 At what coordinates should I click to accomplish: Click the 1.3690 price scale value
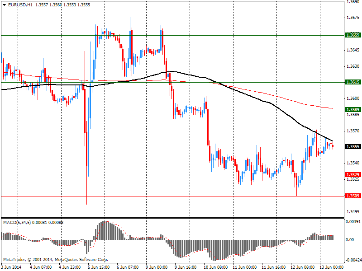[353, 2]
